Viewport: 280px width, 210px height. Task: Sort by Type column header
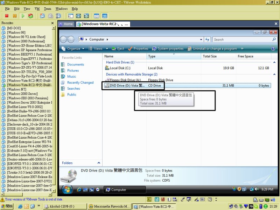174,56
